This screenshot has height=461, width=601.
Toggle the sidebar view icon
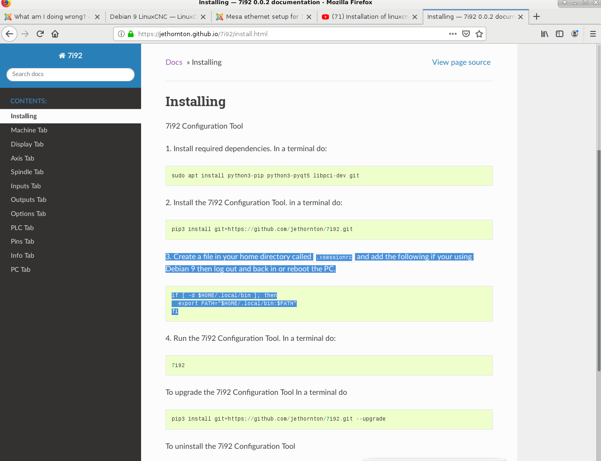pyautogui.click(x=560, y=34)
